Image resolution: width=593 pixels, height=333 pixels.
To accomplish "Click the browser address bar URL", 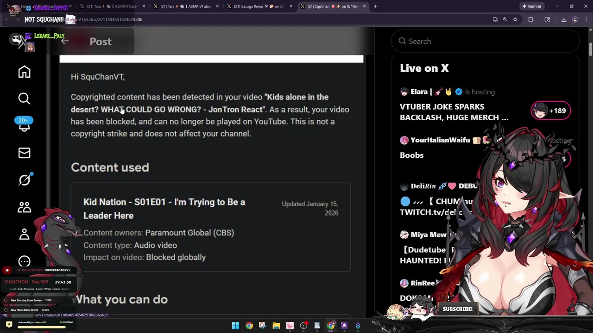I will pyautogui.click(x=109, y=19).
